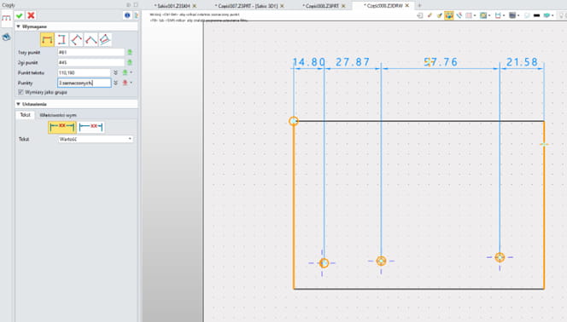Open dropdown arrow beside green-blue display icon

click(x=489, y=15)
